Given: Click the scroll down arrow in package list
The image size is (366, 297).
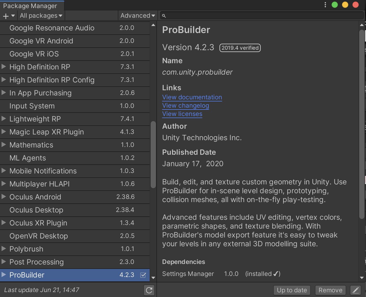Looking at the screenshot, I should pos(153,277).
